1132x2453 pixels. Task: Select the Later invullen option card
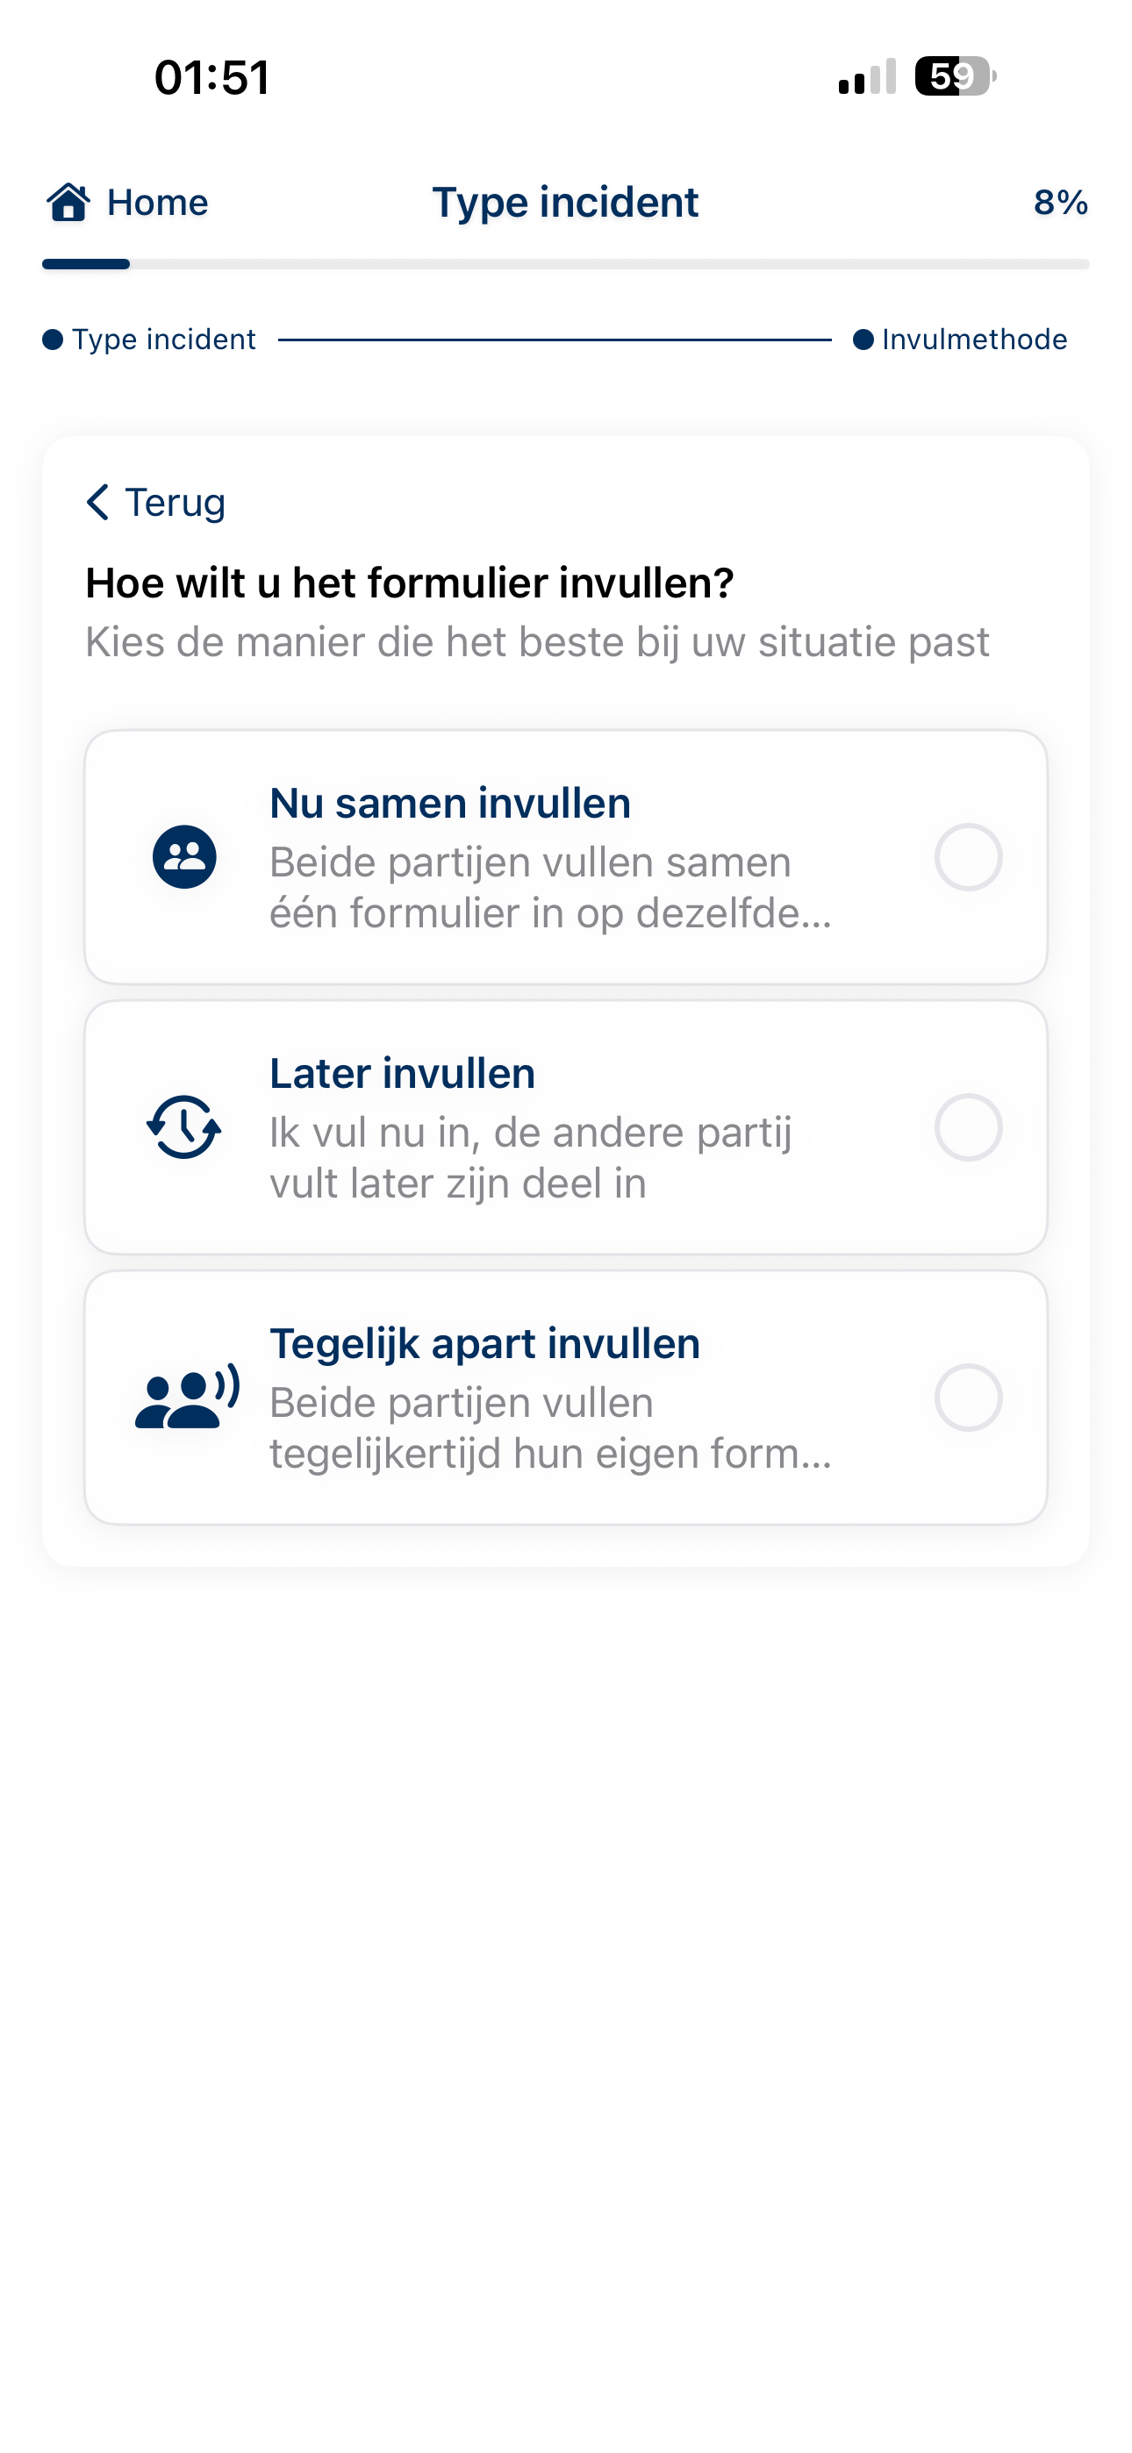pyautogui.click(x=566, y=1129)
